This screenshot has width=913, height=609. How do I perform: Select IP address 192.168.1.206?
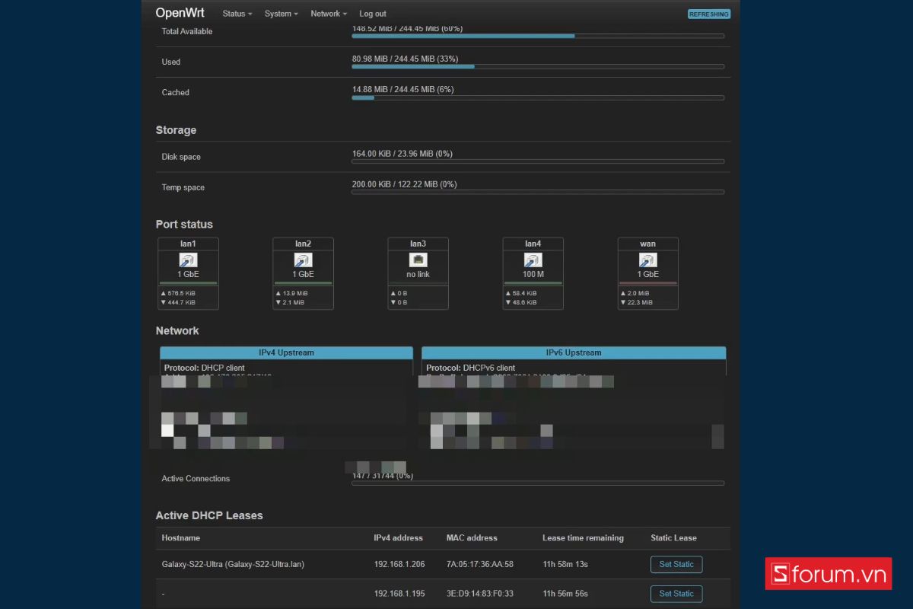pyautogui.click(x=399, y=564)
